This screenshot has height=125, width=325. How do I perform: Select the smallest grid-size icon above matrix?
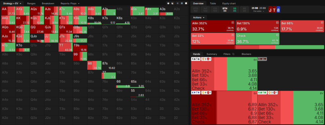coord(177,3)
